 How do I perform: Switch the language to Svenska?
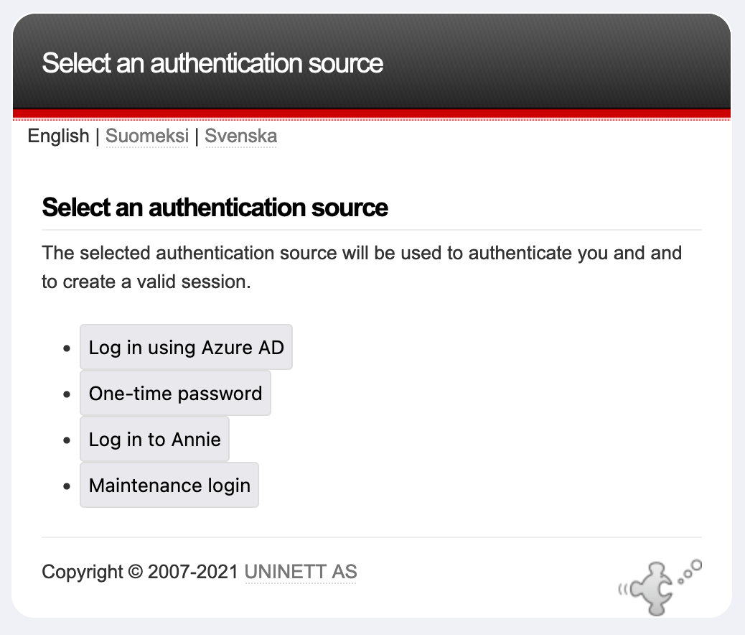[x=240, y=136]
